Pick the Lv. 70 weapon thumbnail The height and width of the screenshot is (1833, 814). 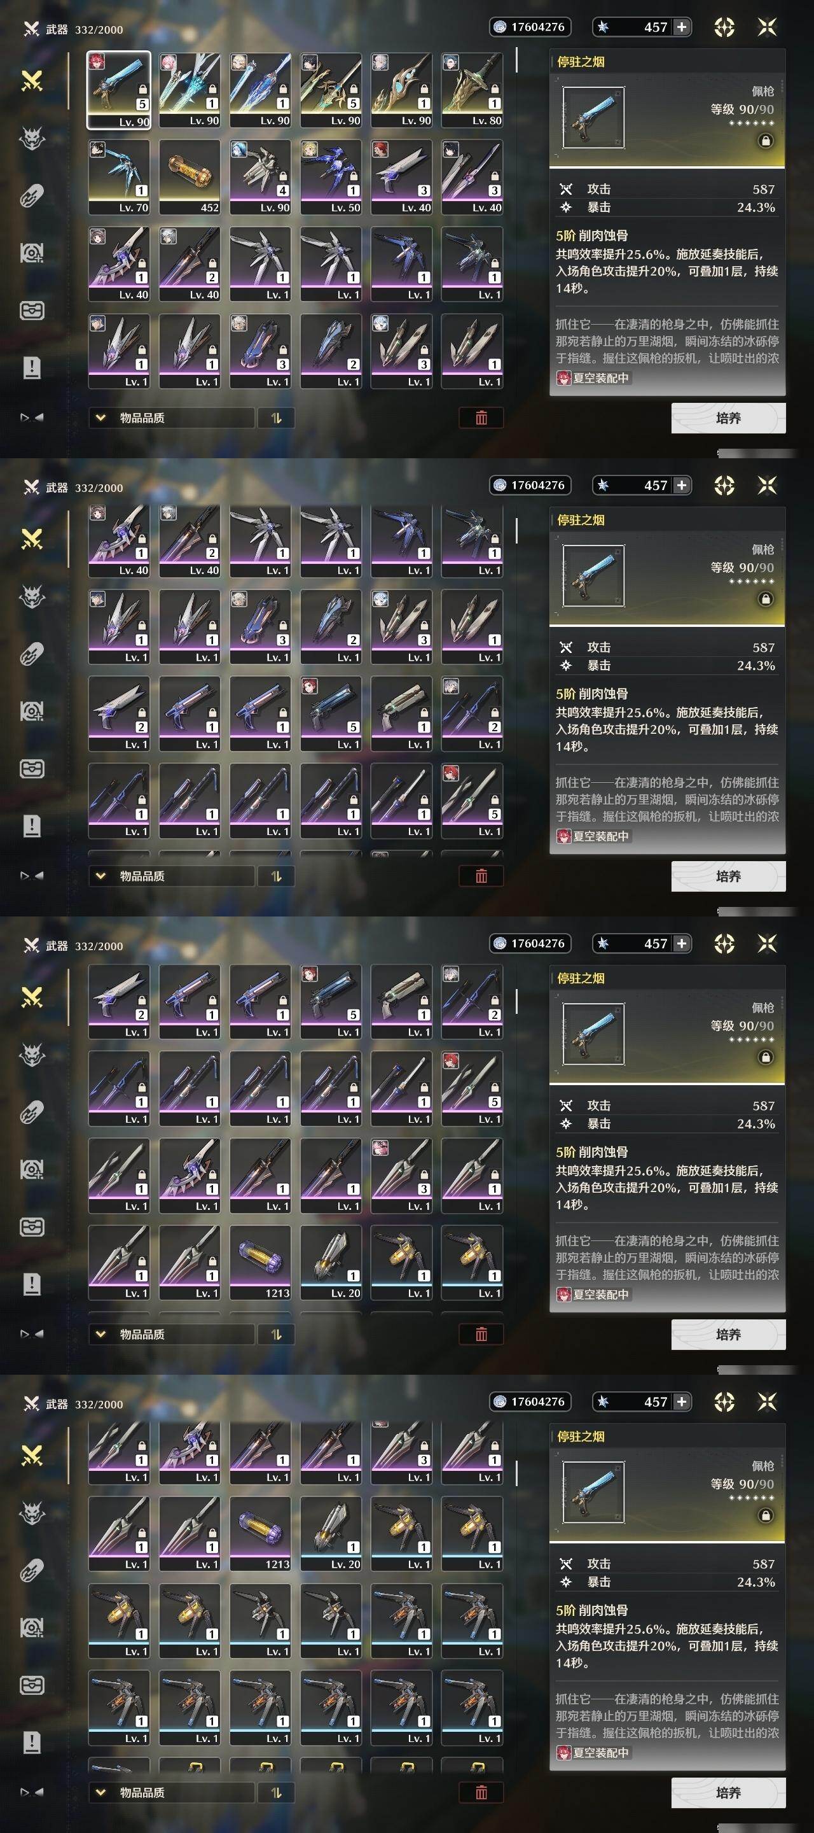[119, 177]
